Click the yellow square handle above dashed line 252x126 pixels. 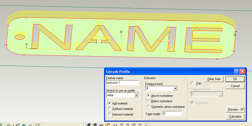(121, 32)
